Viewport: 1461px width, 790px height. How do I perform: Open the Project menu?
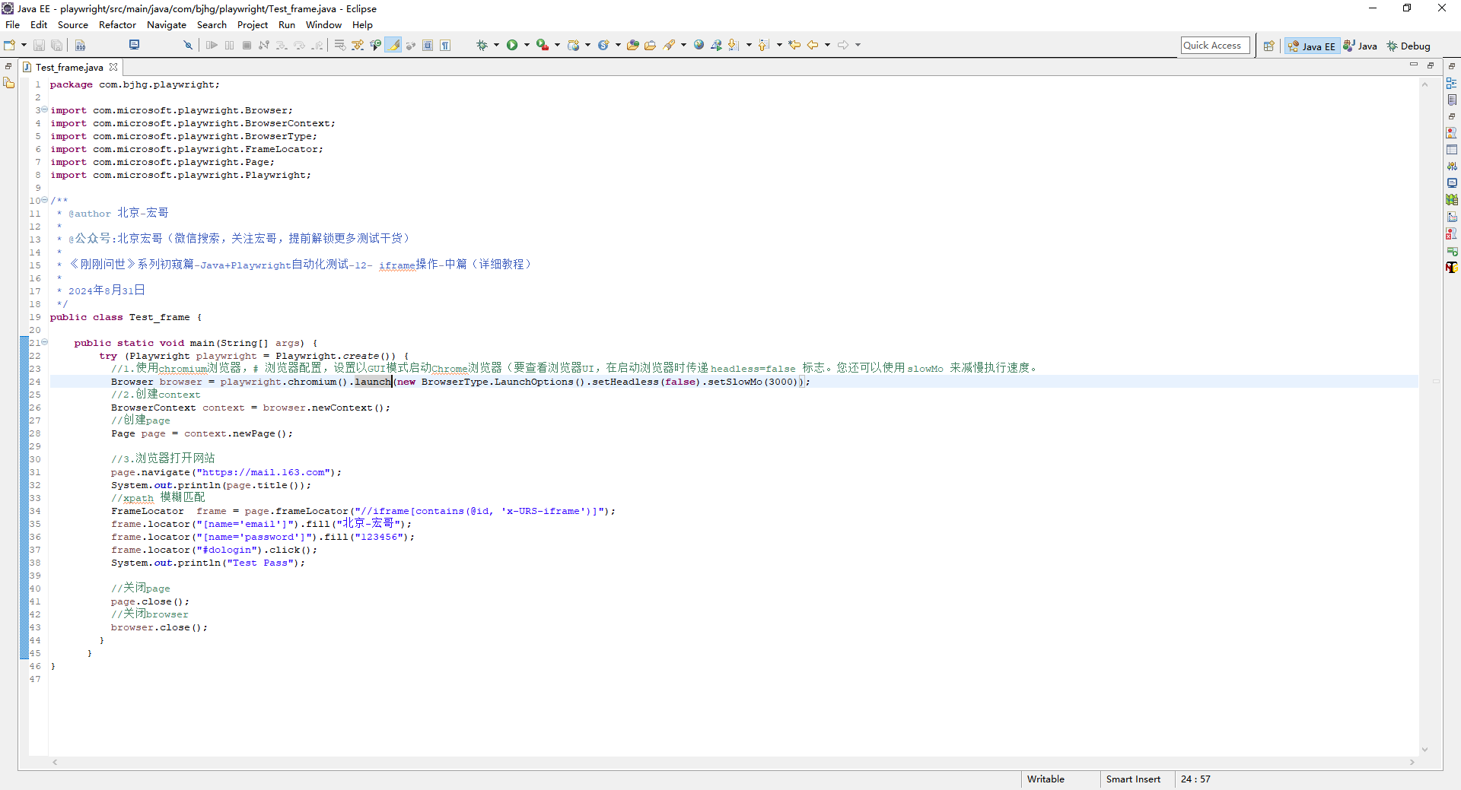pos(253,25)
